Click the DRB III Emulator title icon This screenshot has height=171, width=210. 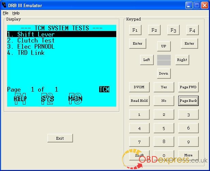coord(4,5)
